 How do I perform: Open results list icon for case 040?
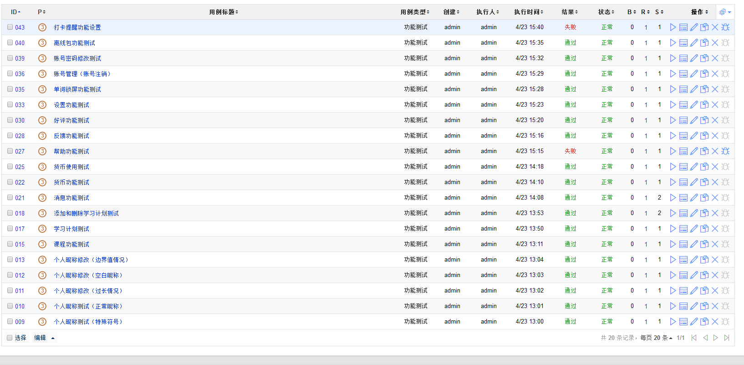click(x=683, y=43)
